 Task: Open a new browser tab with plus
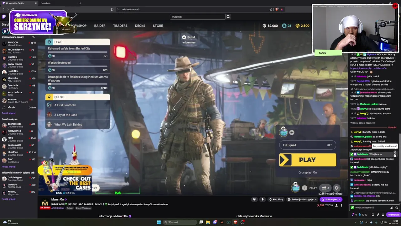(x=80, y=3)
